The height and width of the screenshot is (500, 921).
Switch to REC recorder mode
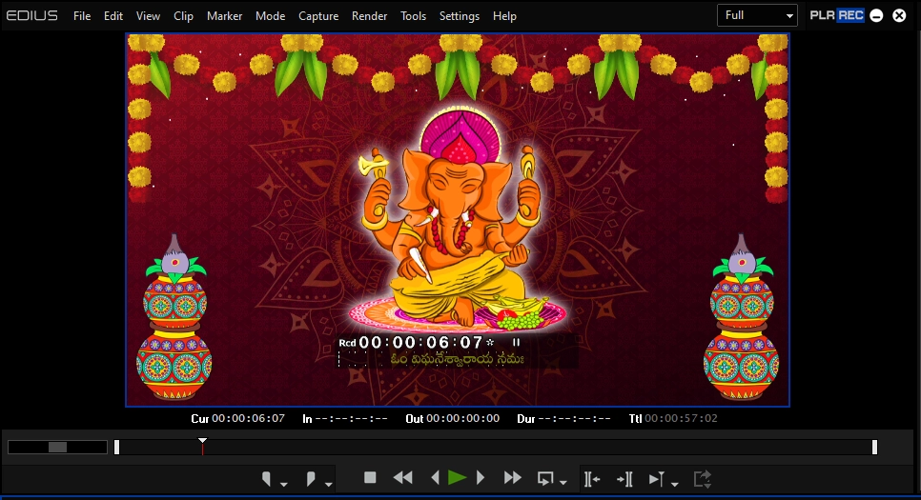point(850,15)
